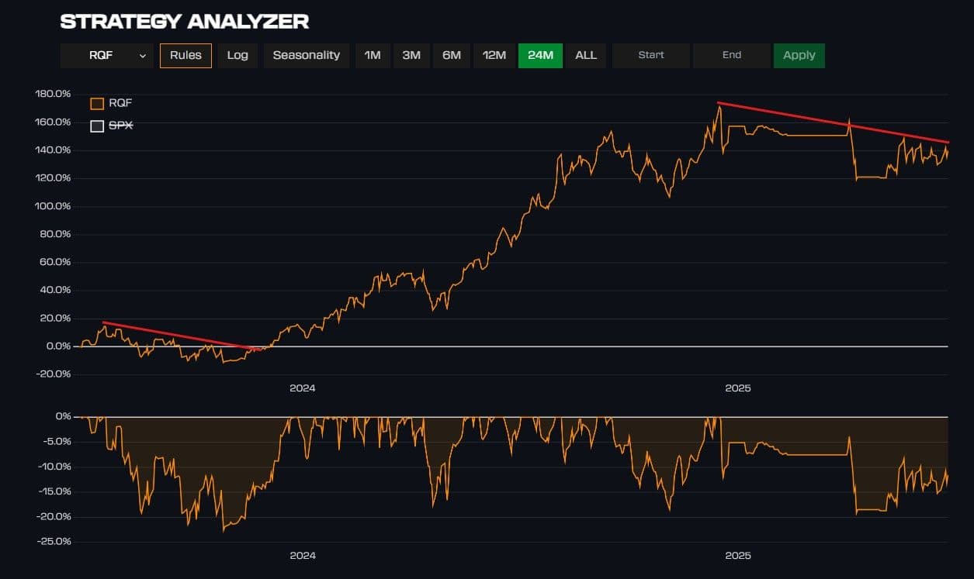Click the white SPX legend swatch
Image resolution: width=974 pixels, height=579 pixels.
pos(97,126)
